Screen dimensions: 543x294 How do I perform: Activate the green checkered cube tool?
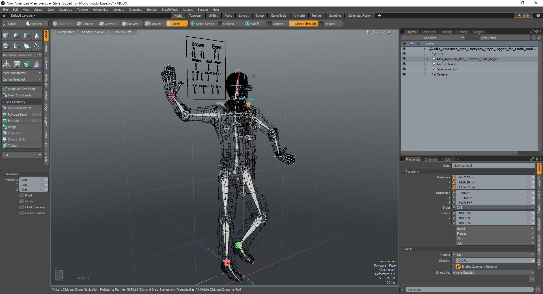[27, 64]
